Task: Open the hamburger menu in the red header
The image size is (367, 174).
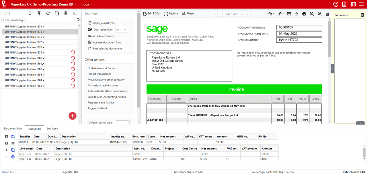Action: pos(361,4)
